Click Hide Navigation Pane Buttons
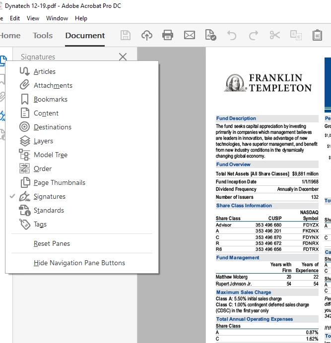This screenshot has width=331, height=343. 82,263
